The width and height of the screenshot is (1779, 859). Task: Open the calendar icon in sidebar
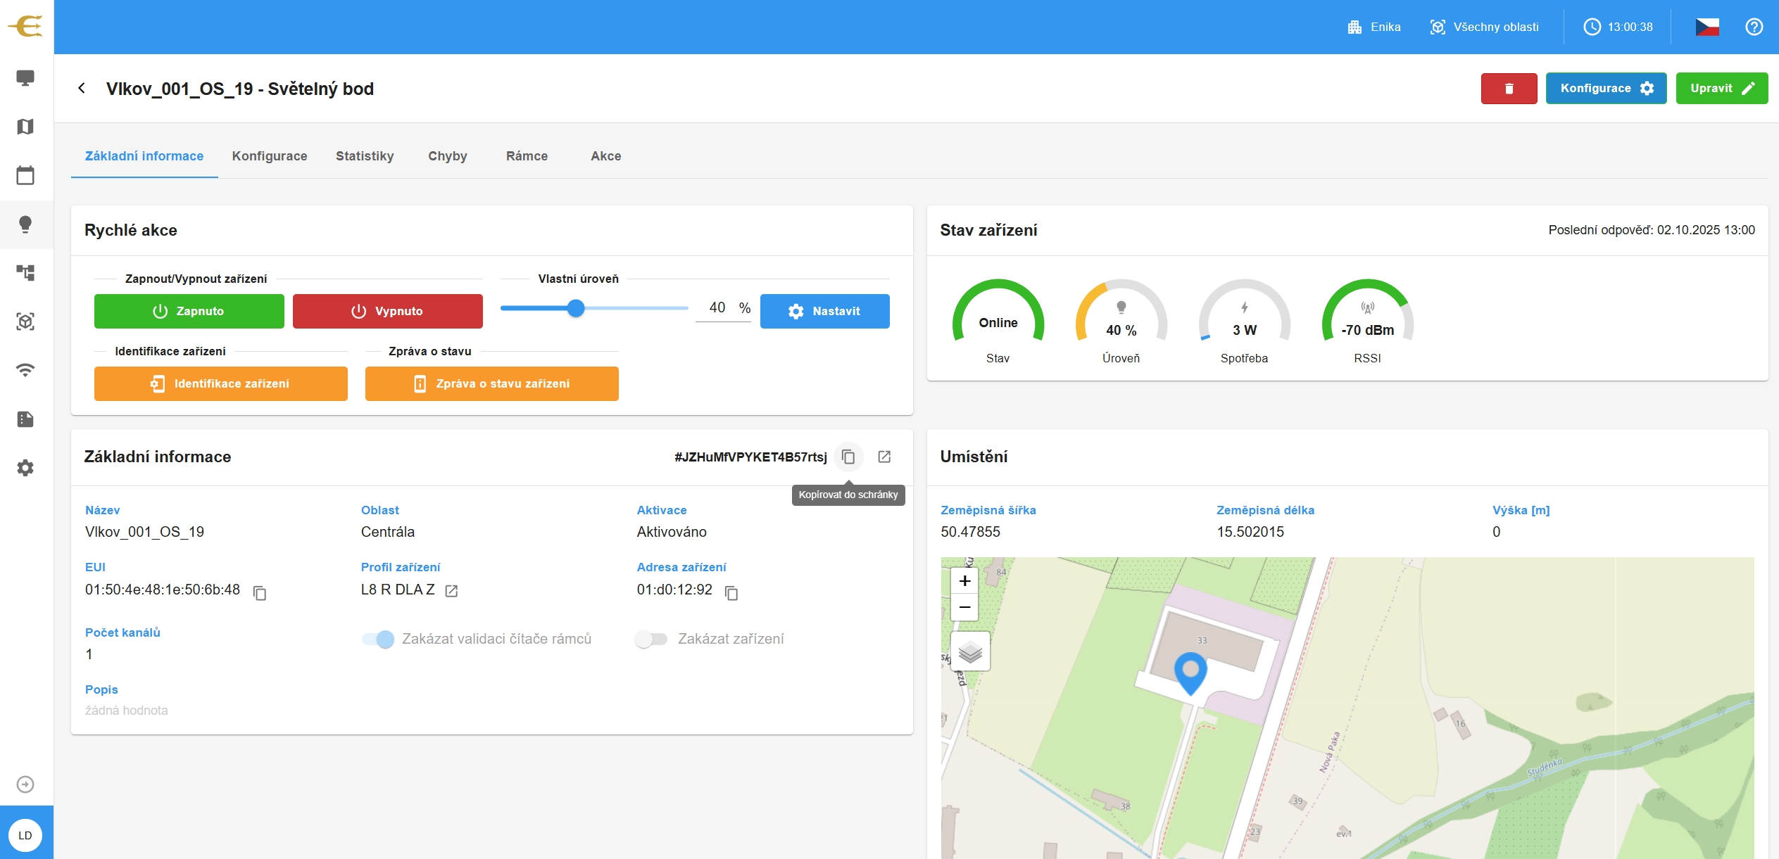click(x=25, y=175)
